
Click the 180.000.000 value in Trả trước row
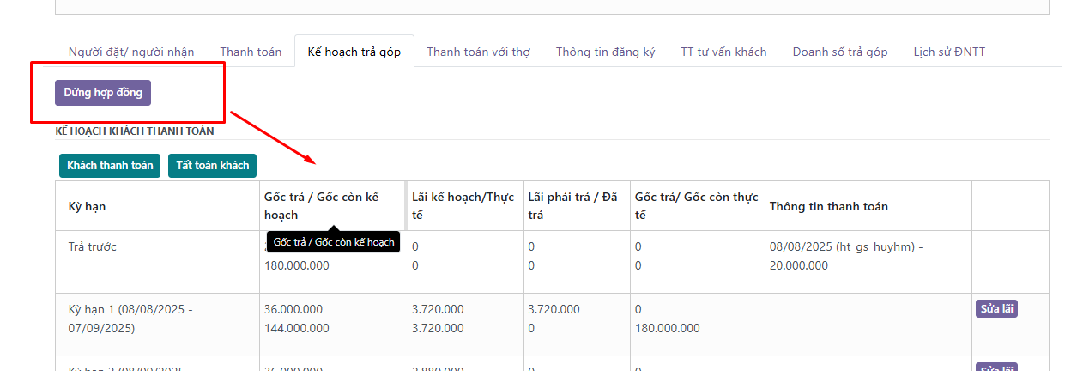(297, 265)
